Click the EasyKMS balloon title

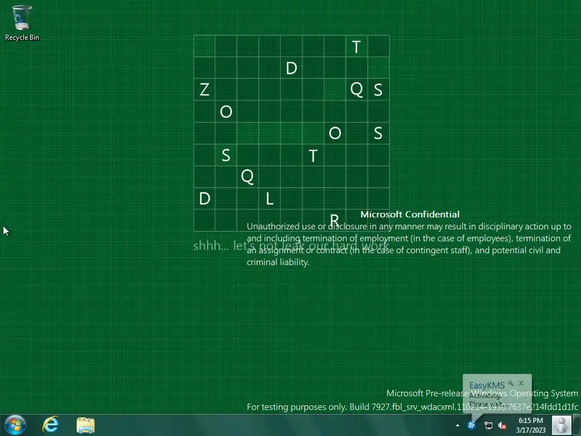pos(486,385)
